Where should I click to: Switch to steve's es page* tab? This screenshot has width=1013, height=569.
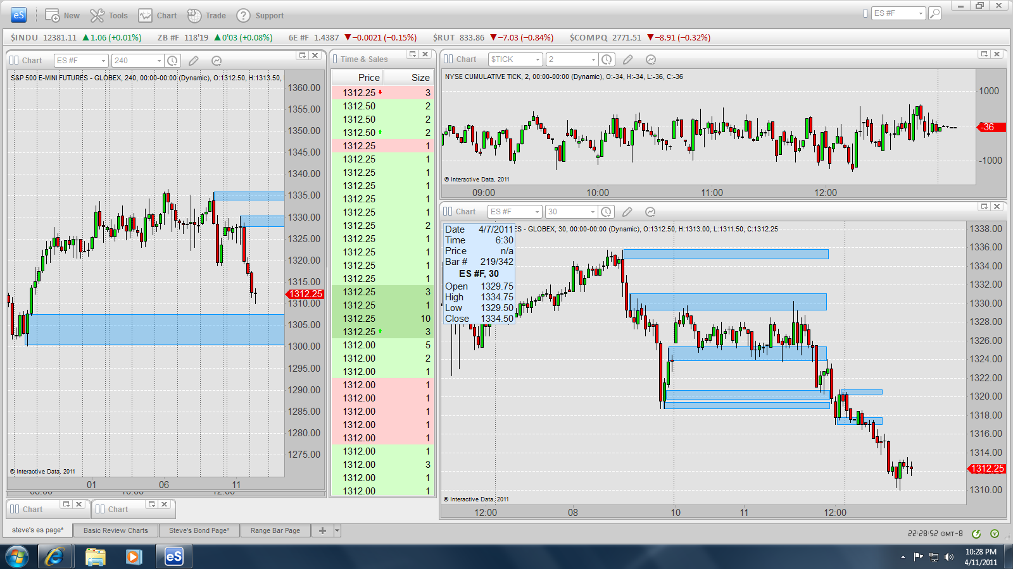click(x=38, y=530)
